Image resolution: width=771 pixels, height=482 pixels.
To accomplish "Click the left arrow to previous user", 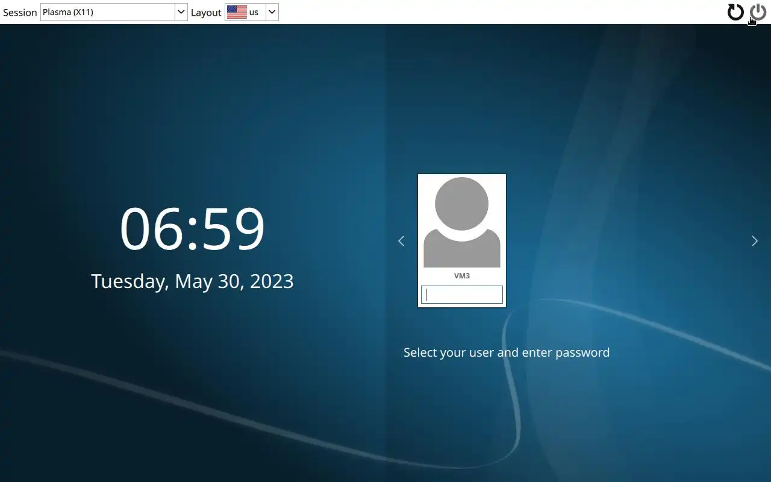I will [401, 241].
